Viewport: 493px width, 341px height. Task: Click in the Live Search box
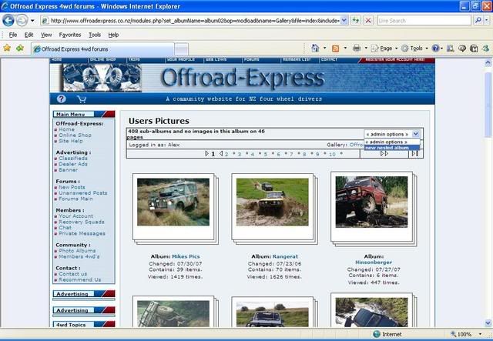coord(424,21)
